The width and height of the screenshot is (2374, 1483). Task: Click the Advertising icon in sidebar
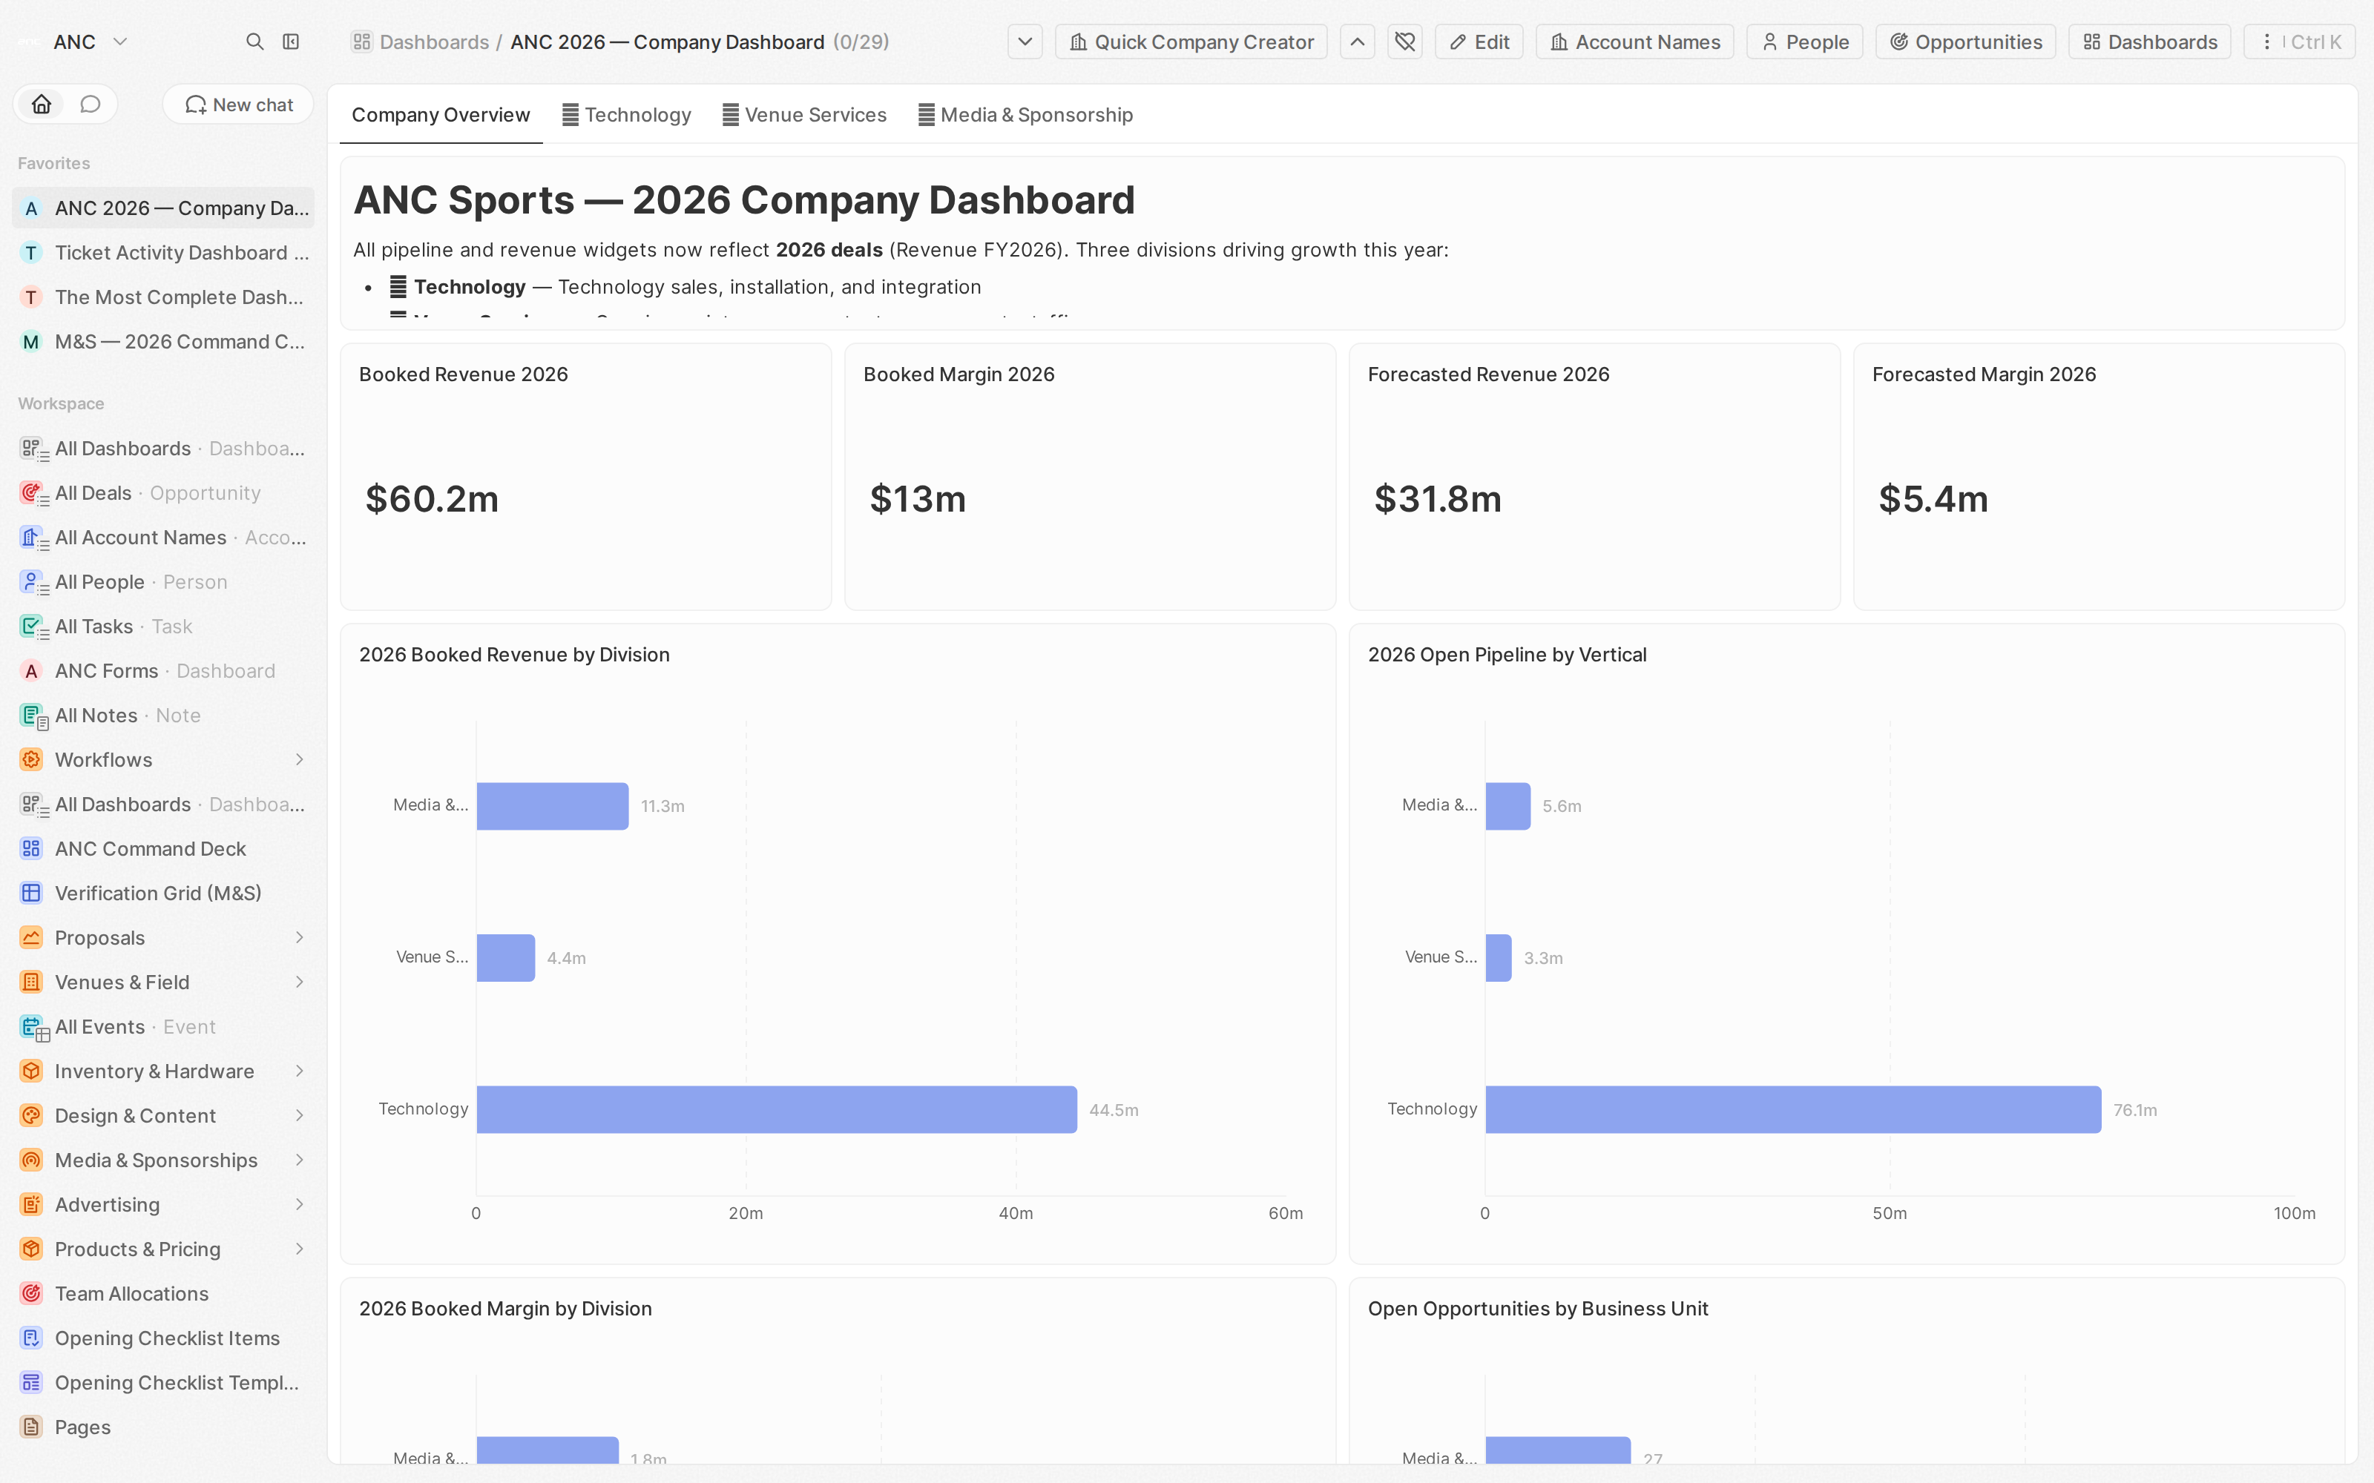pyautogui.click(x=31, y=1204)
